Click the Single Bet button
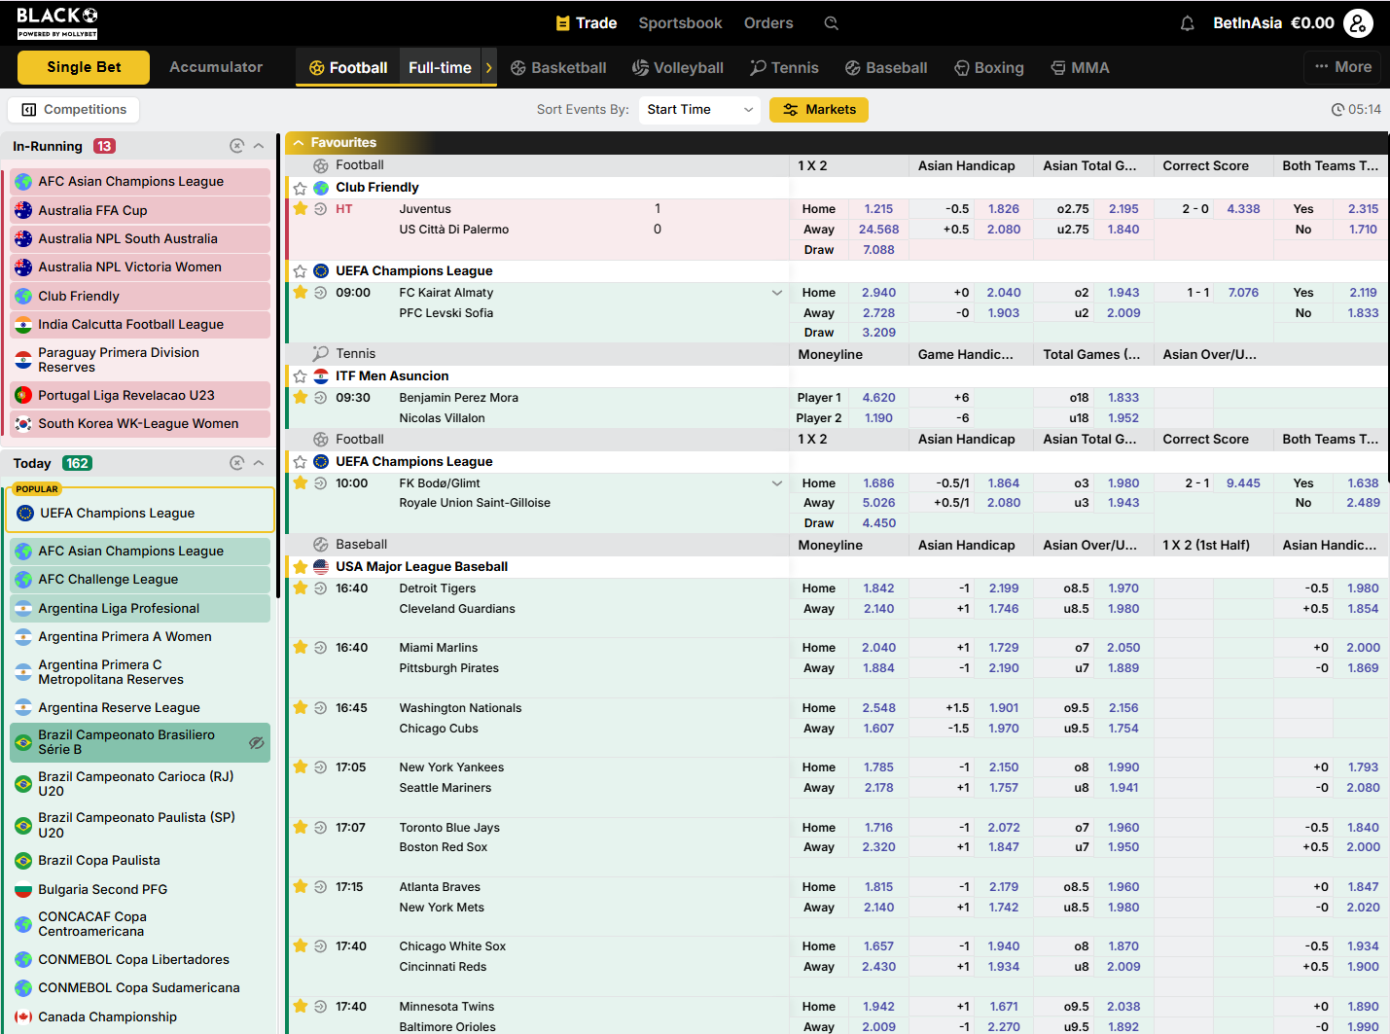This screenshot has width=1390, height=1034. coord(84,67)
